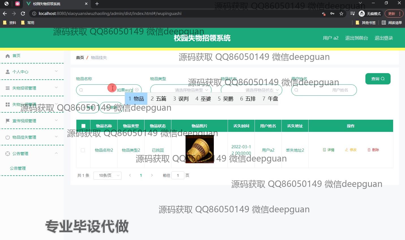This screenshot has height=240, width=405.
Task: Select the list icon for 失物招领管理
Action: [7, 88]
